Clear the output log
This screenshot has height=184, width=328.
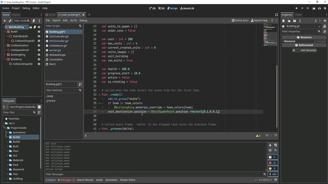tap(270, 145)
